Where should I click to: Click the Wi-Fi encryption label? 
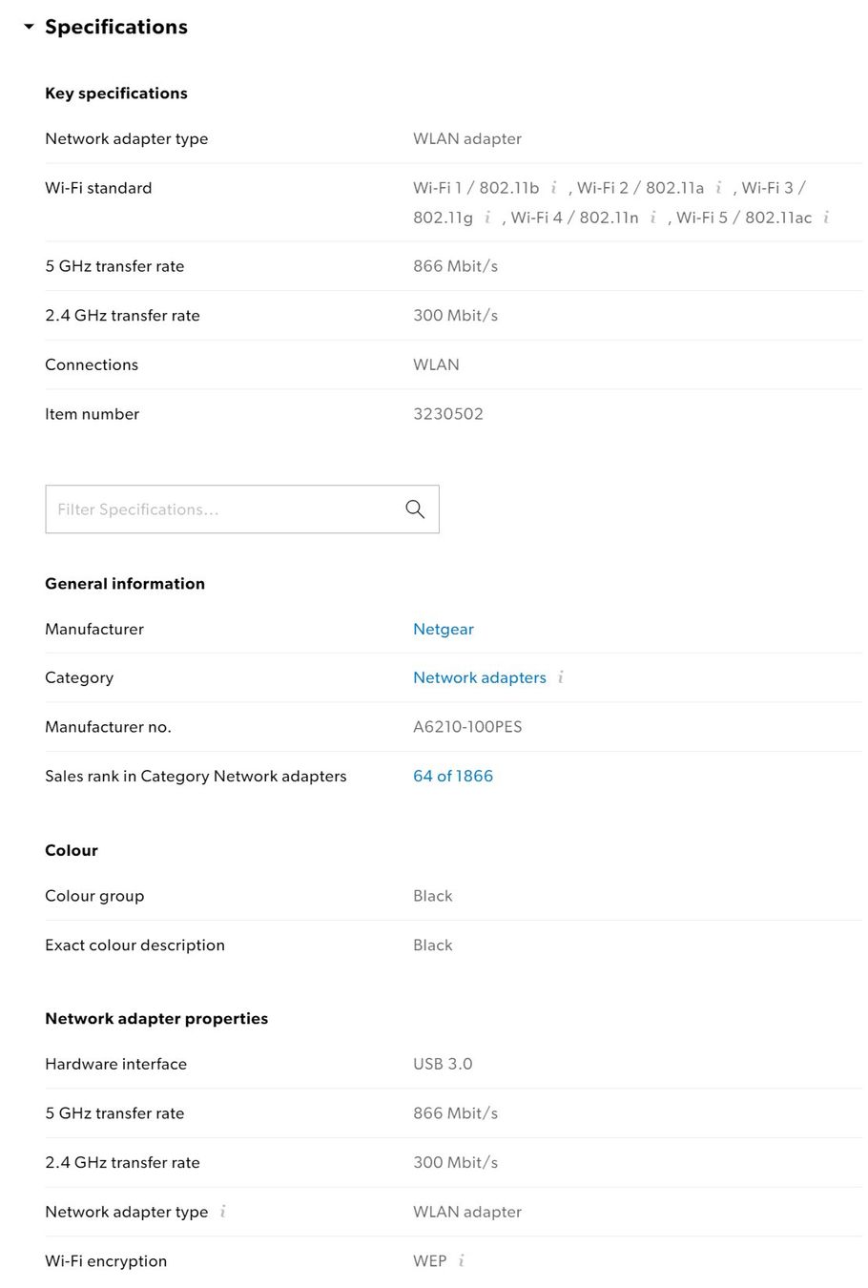click(x=106, y=1261)
